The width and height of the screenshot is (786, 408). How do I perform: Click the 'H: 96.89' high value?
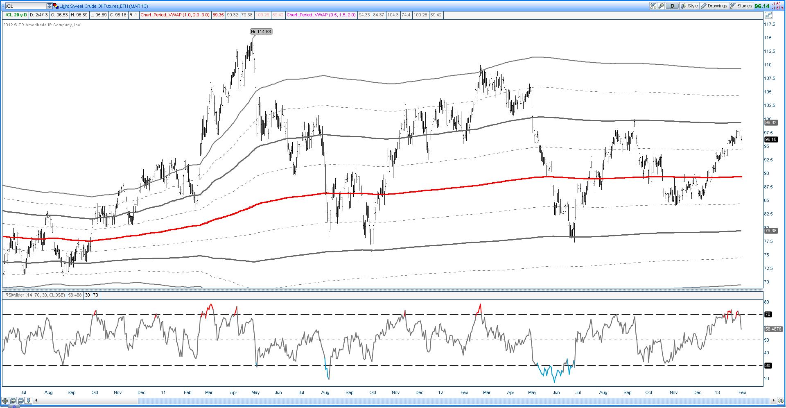click(79, 15)
